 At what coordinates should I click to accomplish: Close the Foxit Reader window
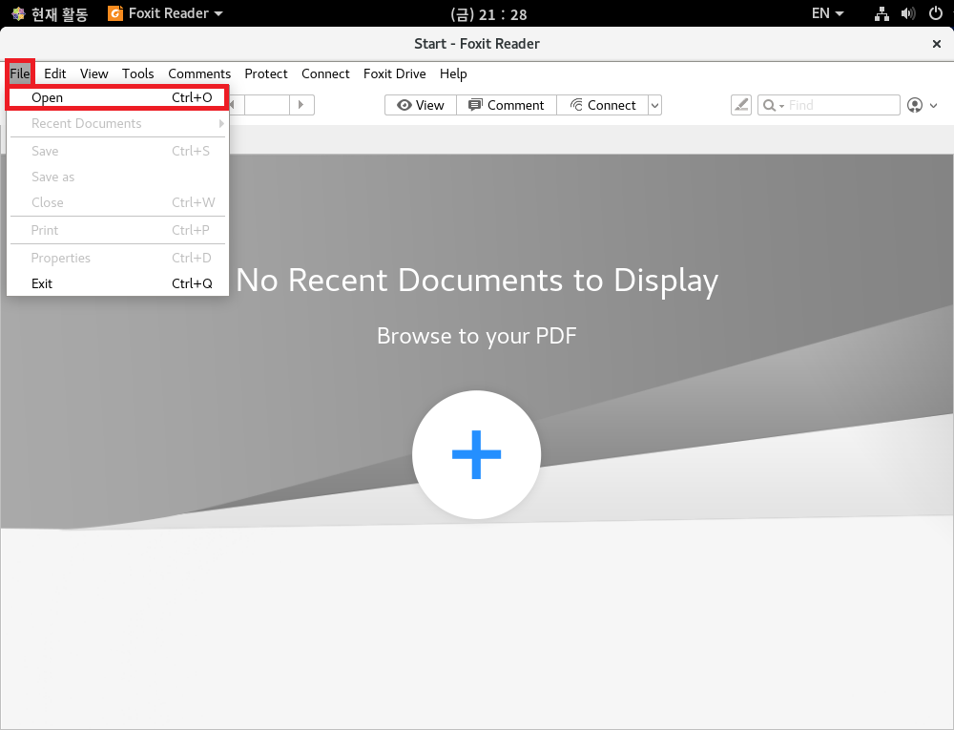pos(937,44)
